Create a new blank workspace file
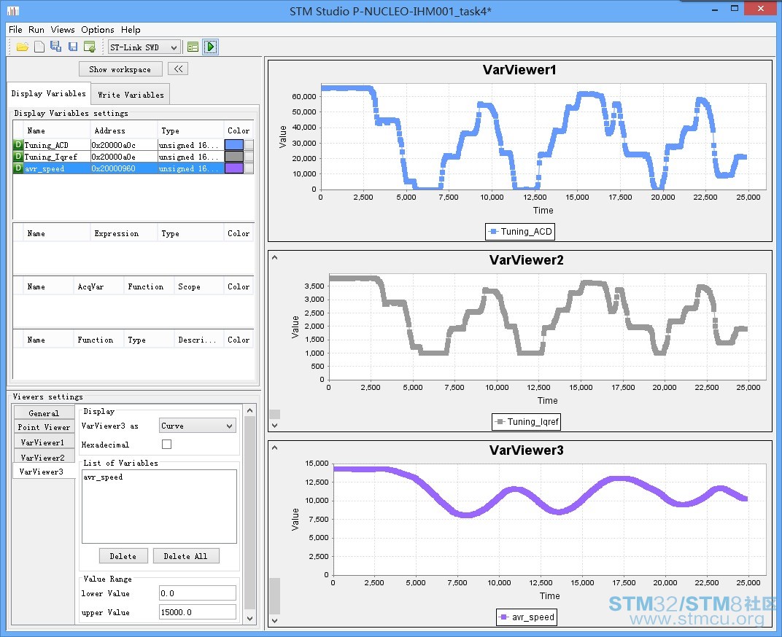 point(39,47)
